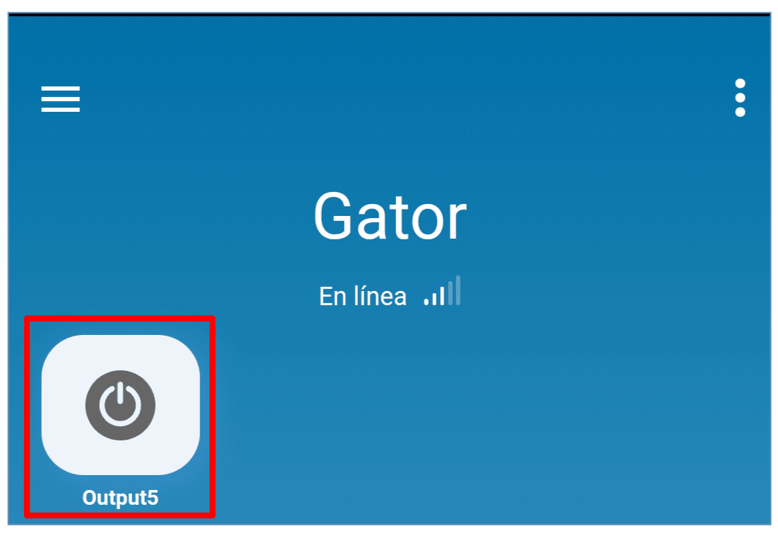Click the signal strength bars icon
This screenshot has width=778, height=536.
click(x=442, y=290)
